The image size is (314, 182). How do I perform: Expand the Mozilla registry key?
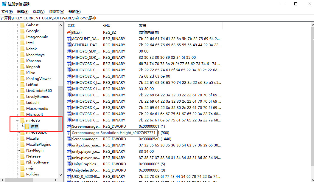(17, 138)
